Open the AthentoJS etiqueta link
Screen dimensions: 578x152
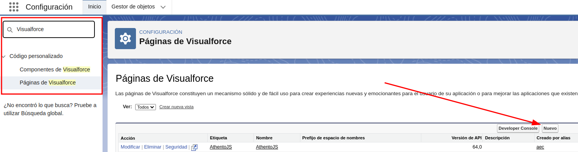click(x=221, y=147)
